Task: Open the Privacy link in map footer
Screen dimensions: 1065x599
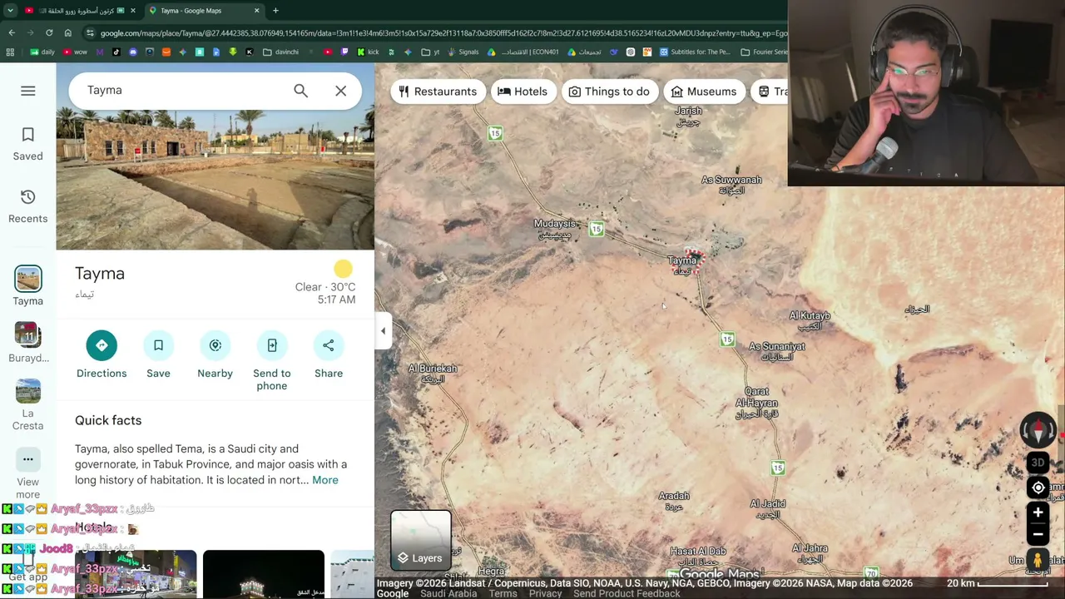Action: pos(545,593)
